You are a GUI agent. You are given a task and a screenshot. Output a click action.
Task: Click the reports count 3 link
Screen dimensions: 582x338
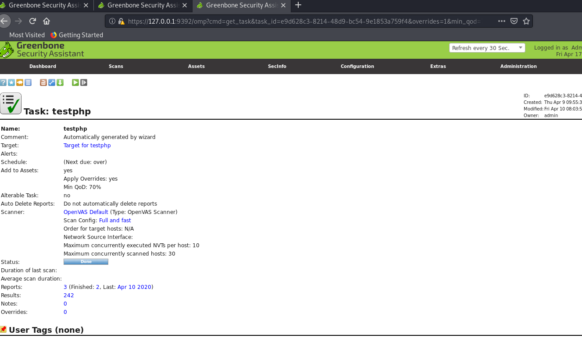(65, 287)
